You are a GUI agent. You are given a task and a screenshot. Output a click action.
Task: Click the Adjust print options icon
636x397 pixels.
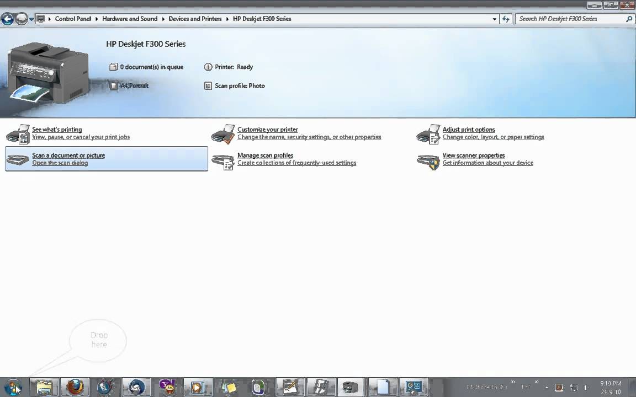428,134
